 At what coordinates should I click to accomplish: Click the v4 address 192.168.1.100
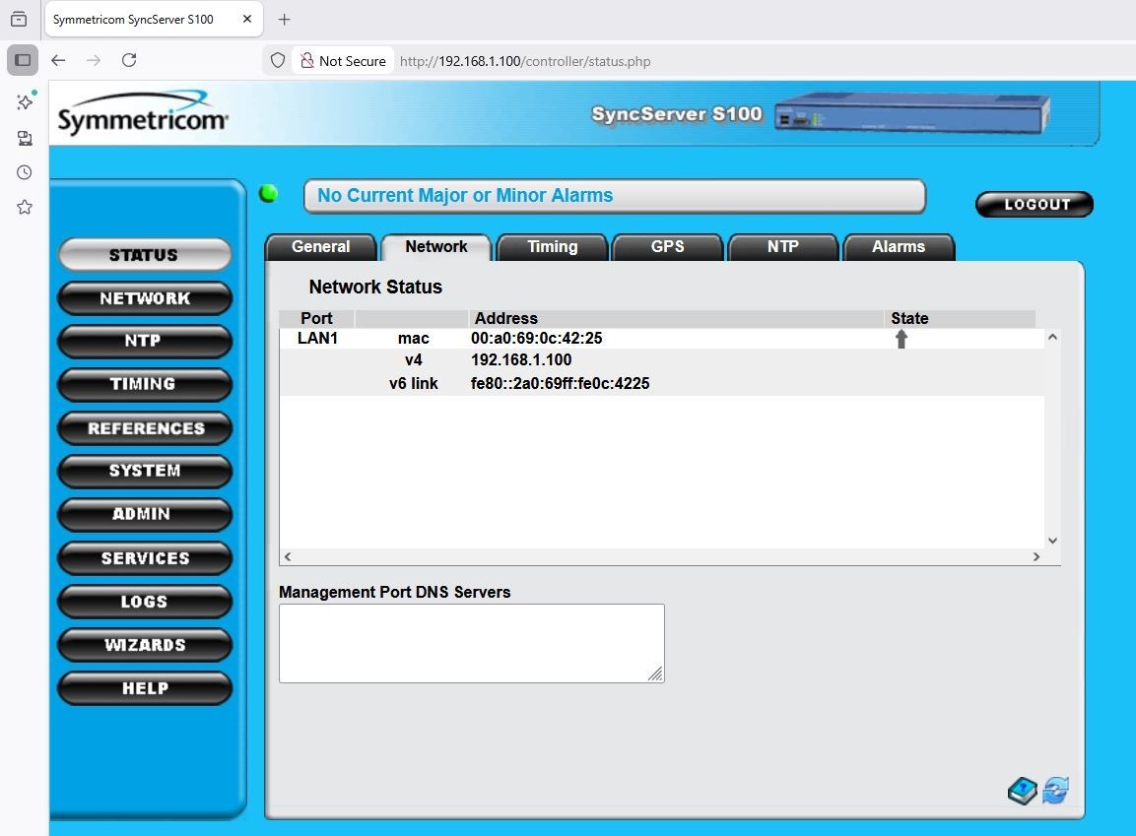click(521, 359)
